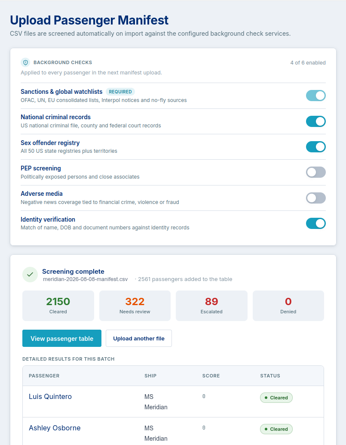Toggle Sanctions & global watchlists switch
Viewport: 346px width, 445px height.
click(315, 96)
